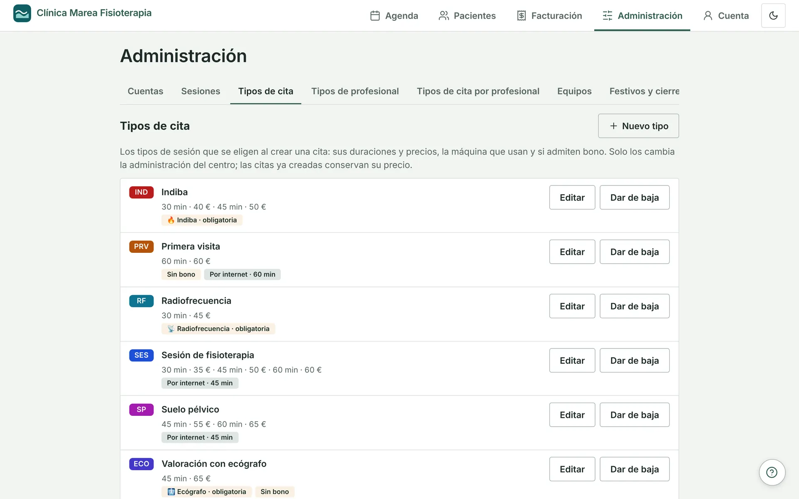Screen dimensions: 799x499
Task: Go to the Tipos de cita por profesional tab
Action: pos(478,91)
